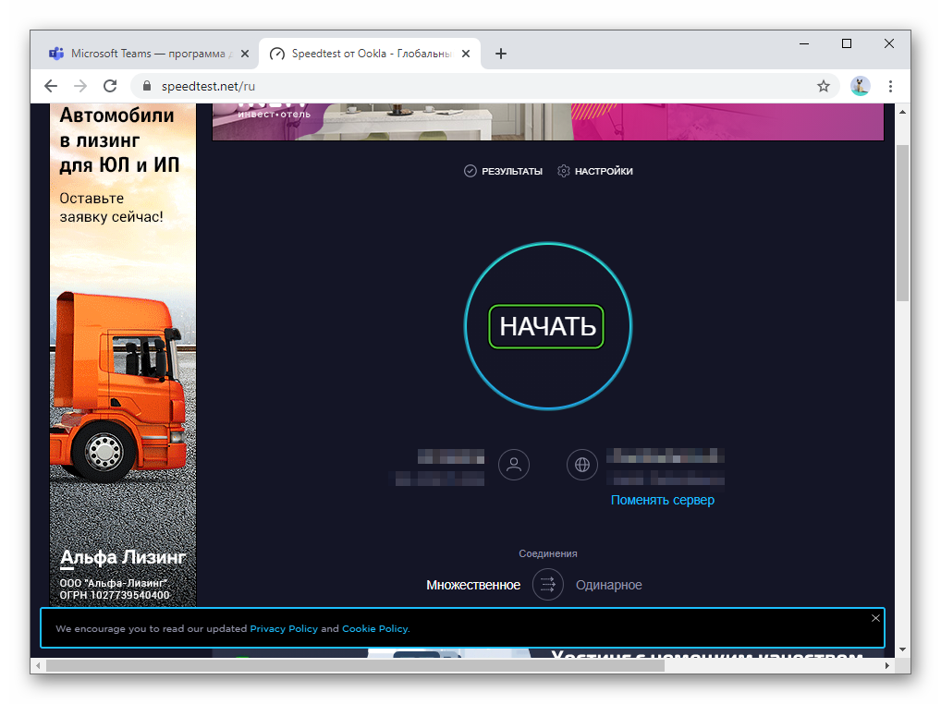This screenshot has height=704, width=941.
Task: Select Одинарное connection mode
Action: click(609, 585)
